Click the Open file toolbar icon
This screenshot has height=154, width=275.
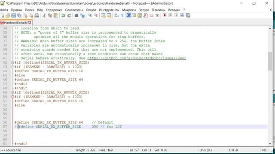tap(8, 15)
